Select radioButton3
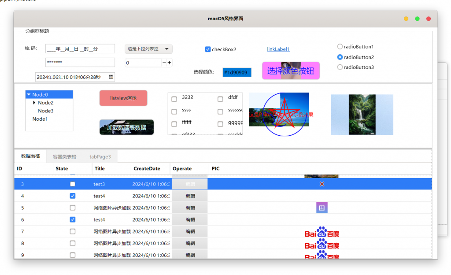The height and width of the screenshot is (275, 451). click(x=340, y=67)
